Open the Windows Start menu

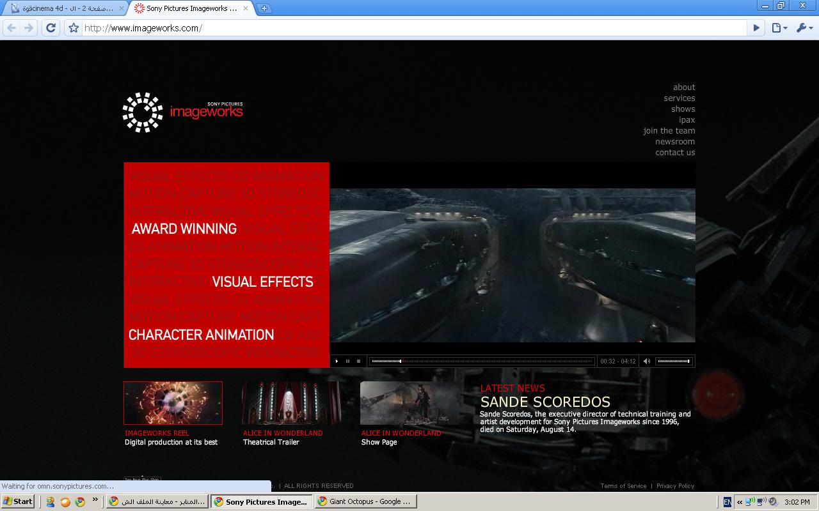(18, 501)
